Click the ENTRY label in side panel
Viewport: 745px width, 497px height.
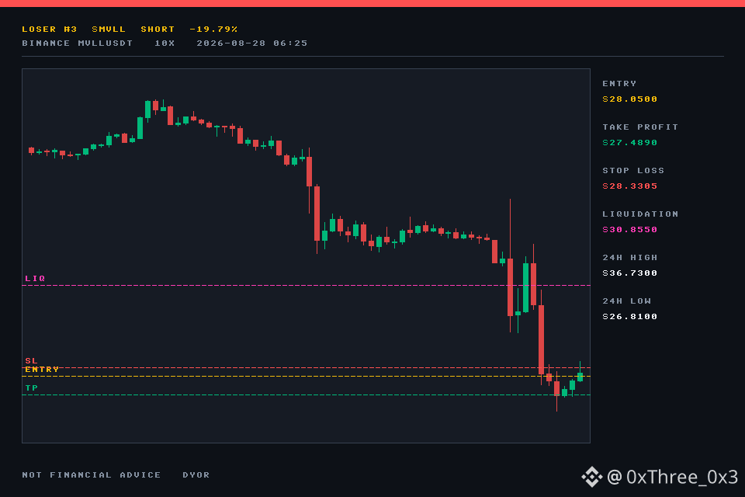point(619,84)
